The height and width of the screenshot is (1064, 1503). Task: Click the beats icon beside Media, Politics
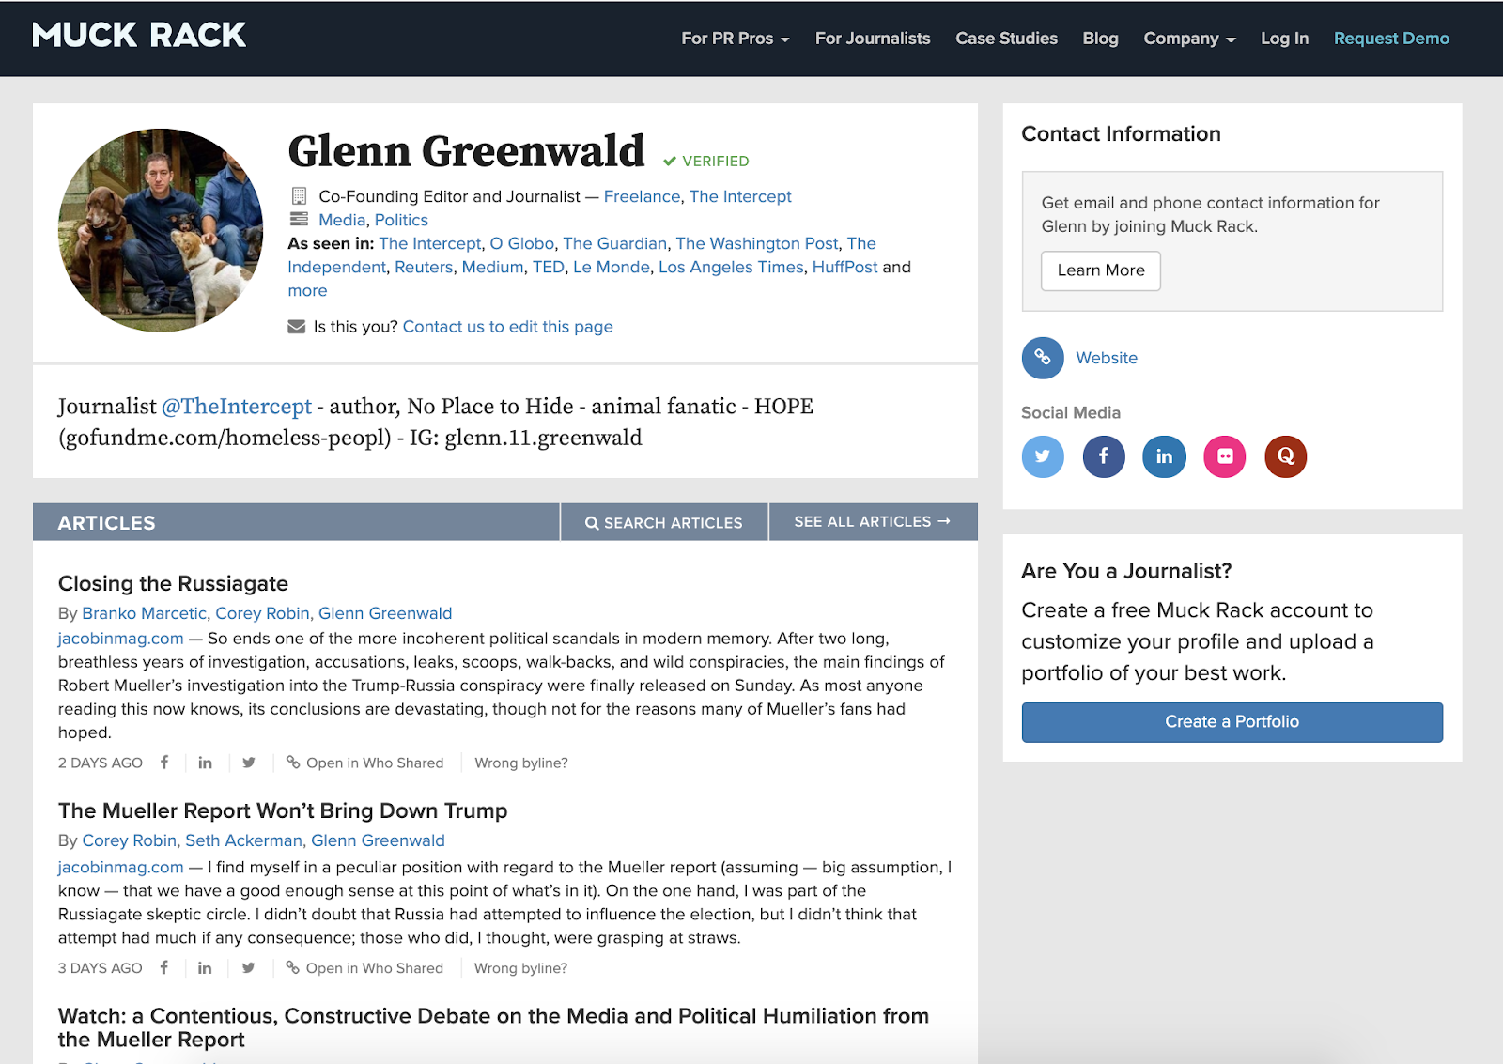(299, 220)
